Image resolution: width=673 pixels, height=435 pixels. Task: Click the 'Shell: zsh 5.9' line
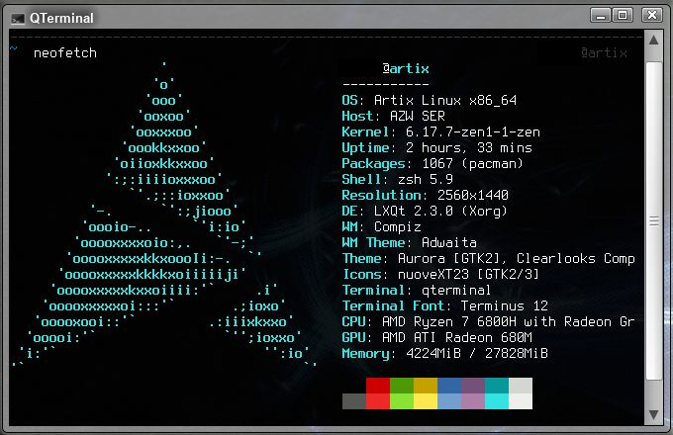398,179
